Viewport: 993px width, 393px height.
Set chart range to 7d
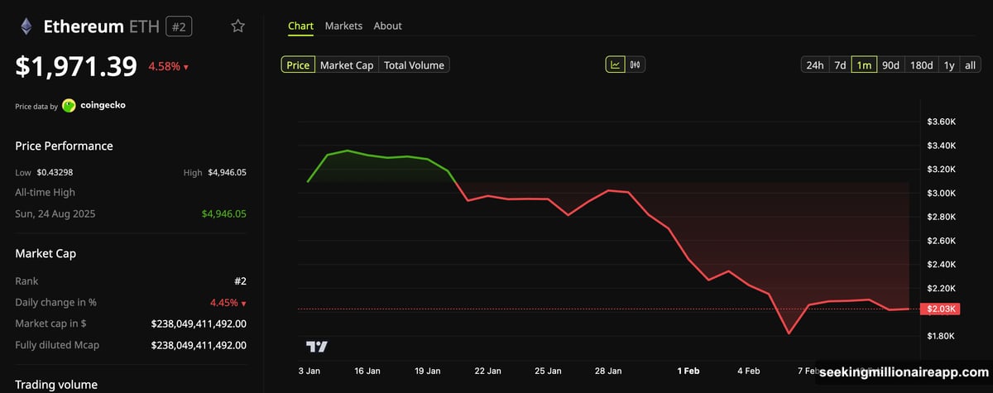(x=839, y=65)
